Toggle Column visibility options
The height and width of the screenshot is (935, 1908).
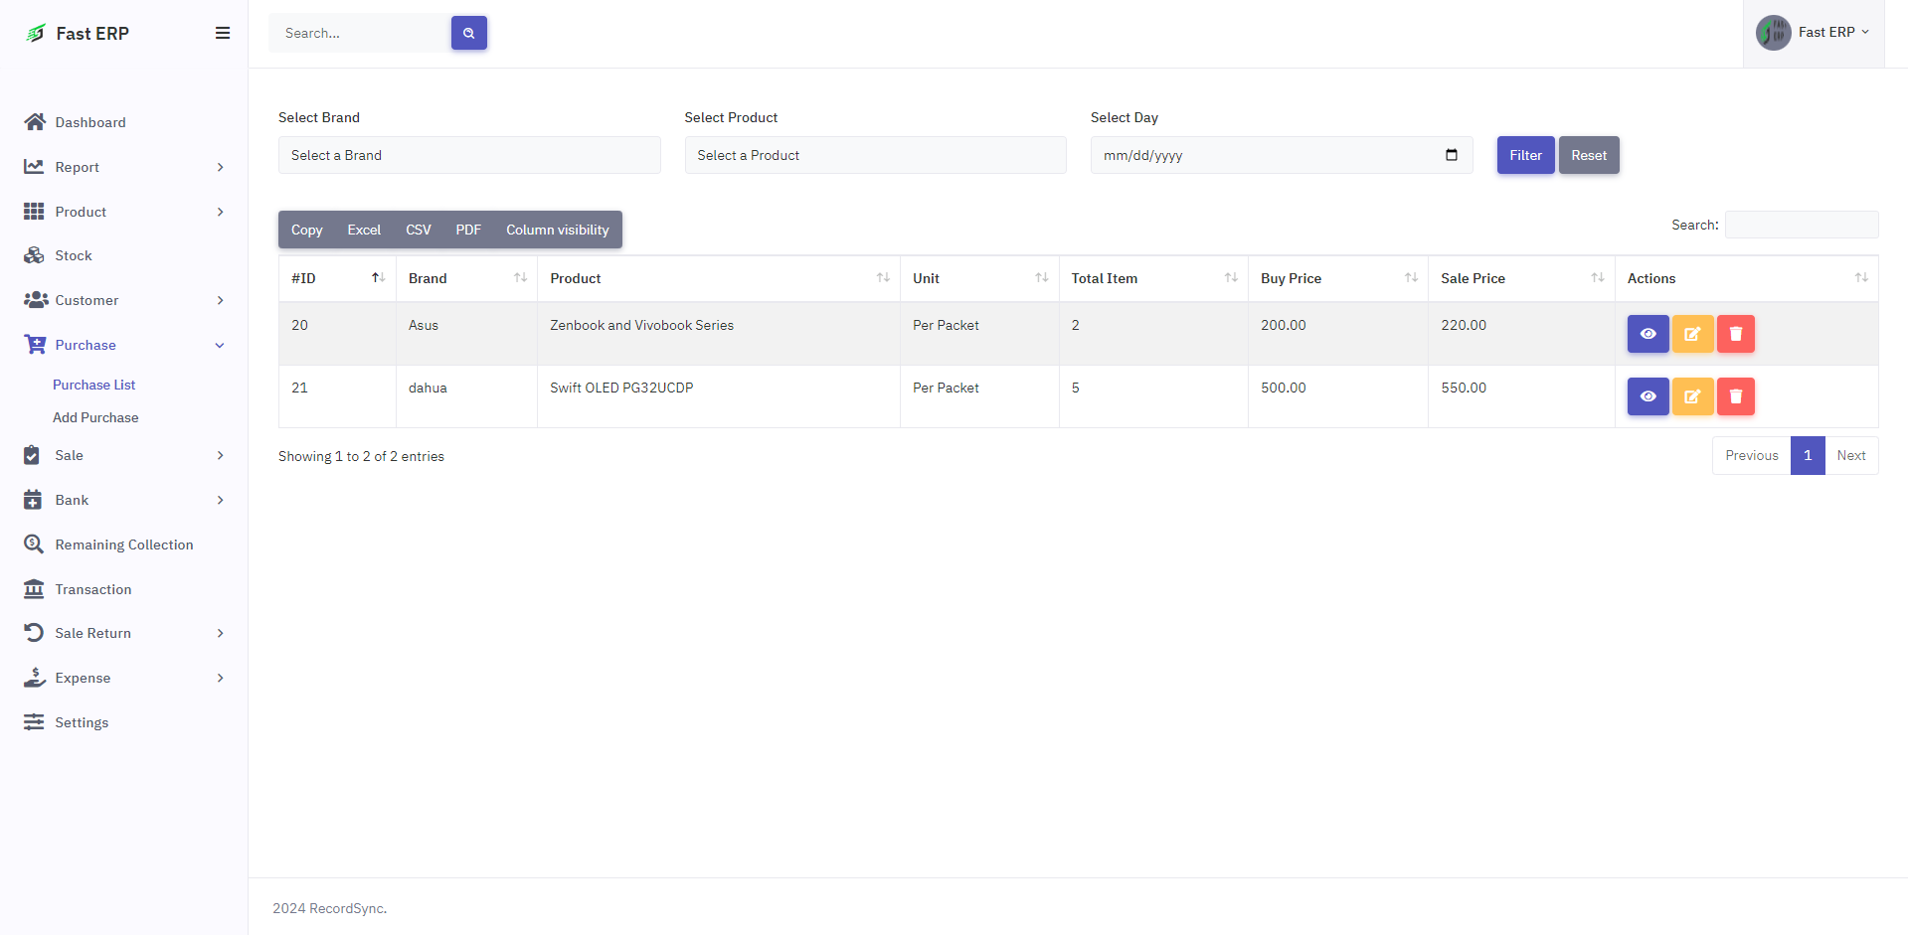point(557,230)
